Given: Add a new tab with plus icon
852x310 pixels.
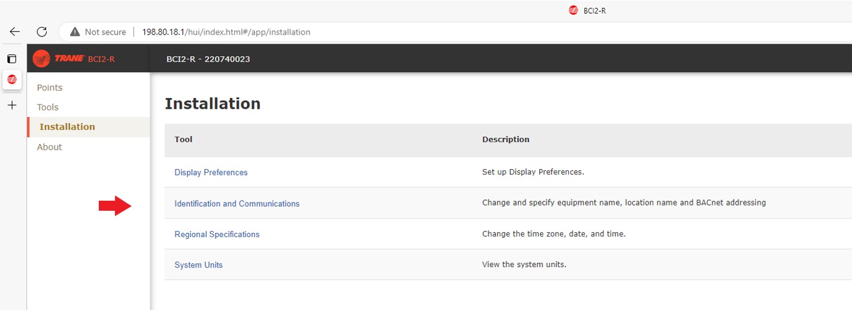Looking at the screenshot, I should pos(12,105).
